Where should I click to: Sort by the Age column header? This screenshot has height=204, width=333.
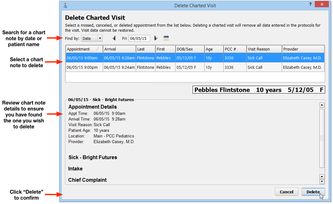tap(214, 49)
